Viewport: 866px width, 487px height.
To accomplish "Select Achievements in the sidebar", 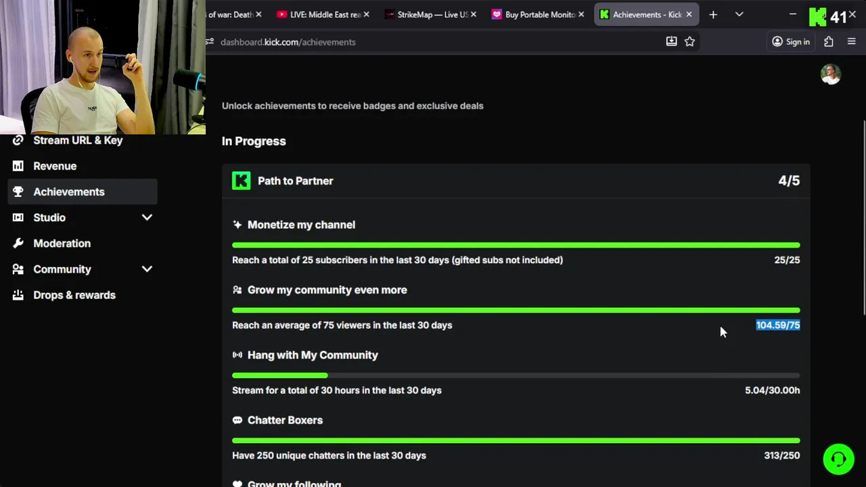I will (x=83, y=191).
